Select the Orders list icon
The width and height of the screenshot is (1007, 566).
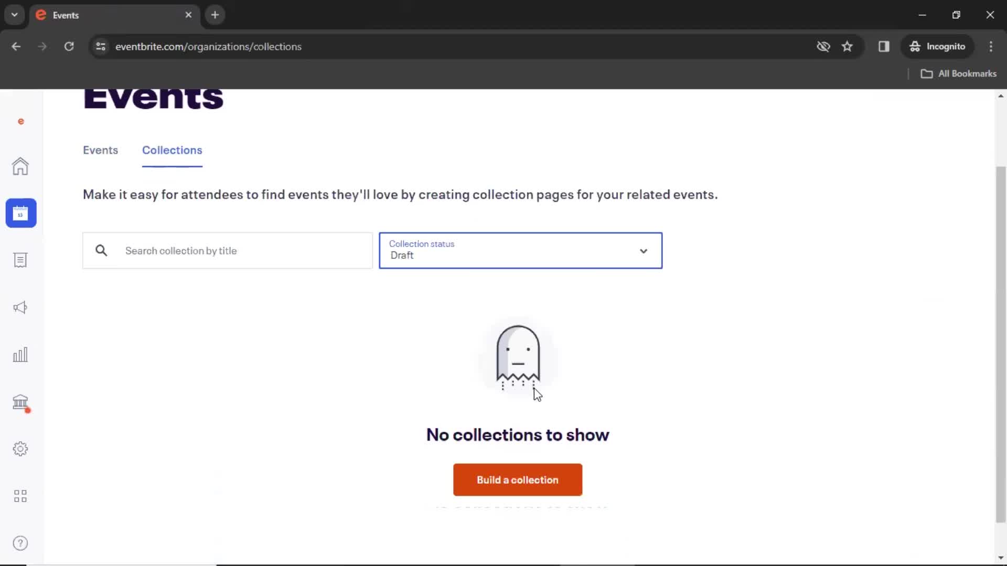coord(20,260)
